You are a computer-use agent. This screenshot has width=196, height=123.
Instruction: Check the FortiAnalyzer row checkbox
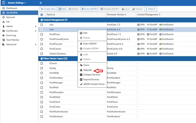tap(42, 116)
